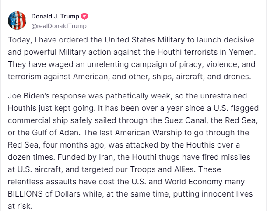Image resolution: width=267 pixels, height=211 pixels.
Task: Open the @realDonaldTrump handle link
Action: 59,25
